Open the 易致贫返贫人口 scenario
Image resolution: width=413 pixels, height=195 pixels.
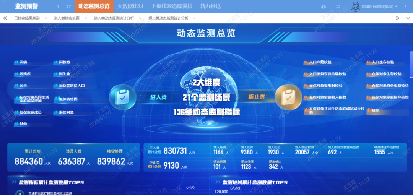pyautogui.click(x=72, y=86)
